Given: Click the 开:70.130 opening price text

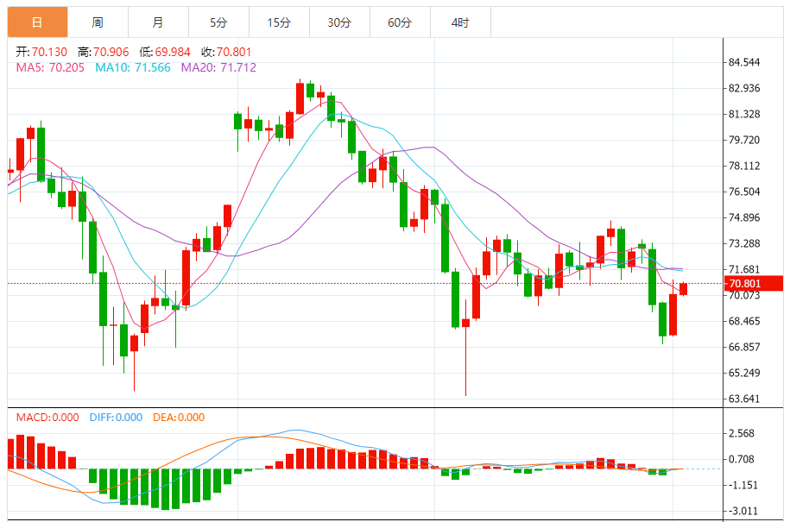Looking at the screenshot, I should pyautogui.click(x=41, y=52).
